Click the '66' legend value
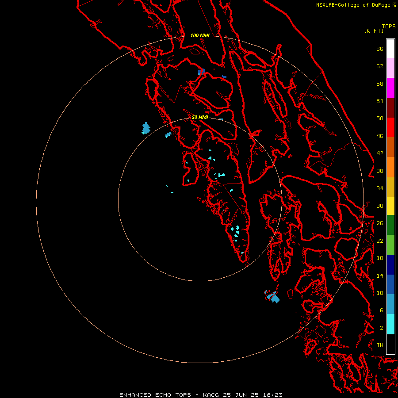This screenshot has height=398, width=398. (x=380, y=49)
